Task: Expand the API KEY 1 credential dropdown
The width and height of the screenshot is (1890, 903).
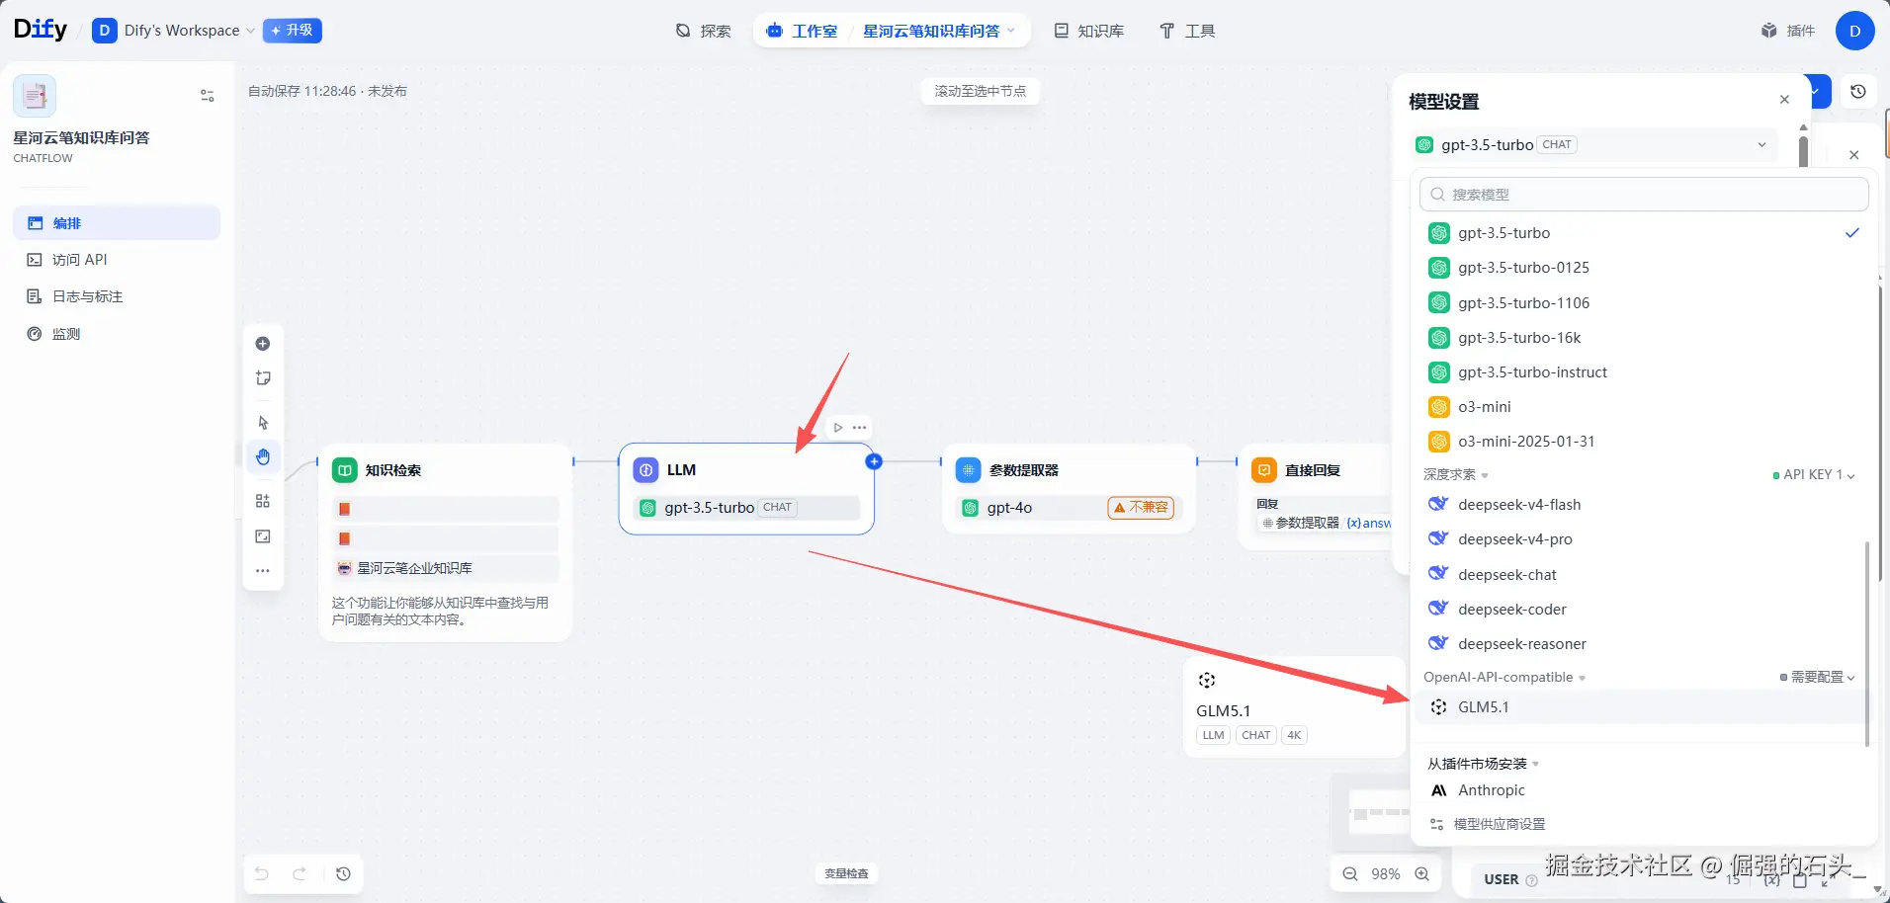Action: click(x=1814, y=475)
